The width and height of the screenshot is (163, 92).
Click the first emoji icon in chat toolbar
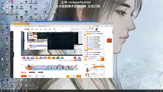[x=84, y=57]
